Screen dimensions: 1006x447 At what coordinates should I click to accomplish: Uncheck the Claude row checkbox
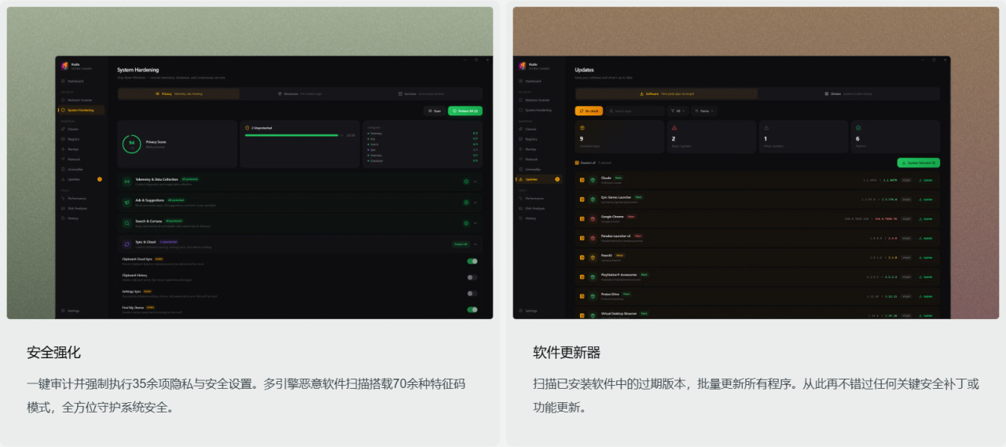[x=582, y=180]
